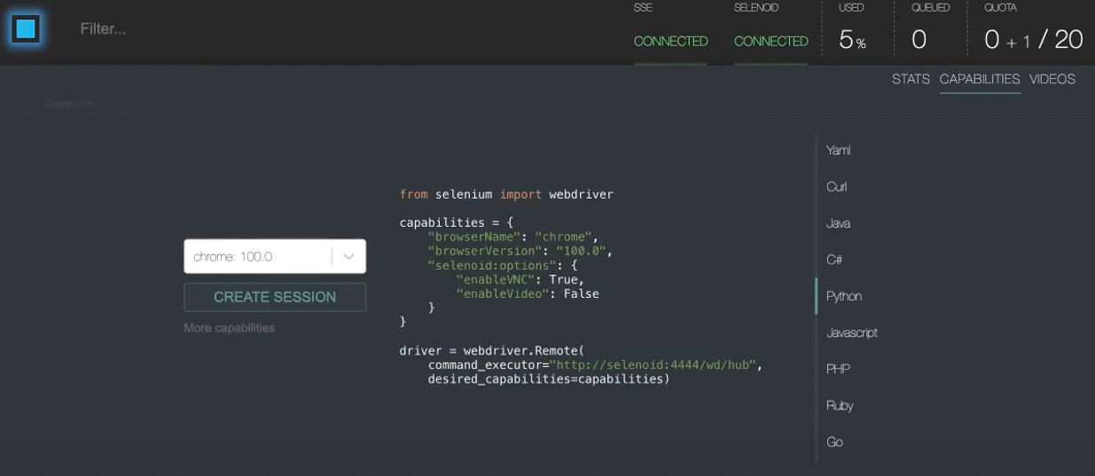Select the Java code language
The width and height of the screenshot is (1095, 476).
[839, 223]
